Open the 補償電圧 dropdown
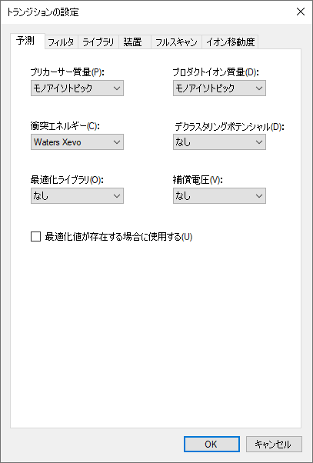Viewport: 313px width, 463px height. [219, 196]
